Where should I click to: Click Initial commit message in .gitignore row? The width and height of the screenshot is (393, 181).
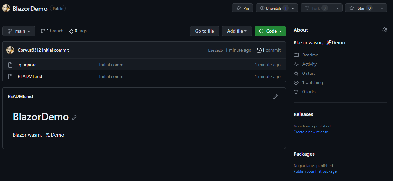tap(112, 65)
